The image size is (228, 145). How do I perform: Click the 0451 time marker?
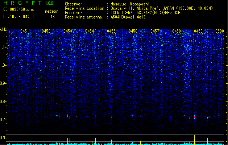pos(24,31)
